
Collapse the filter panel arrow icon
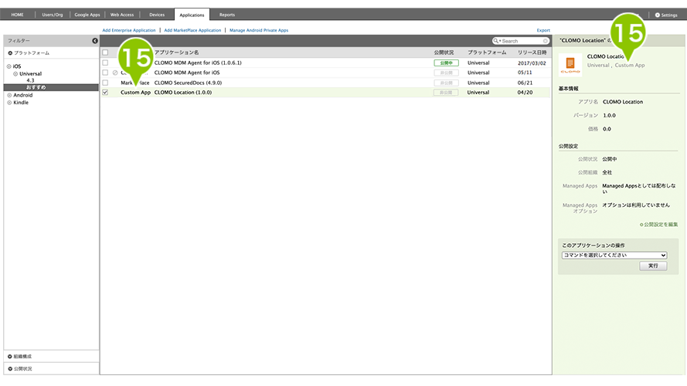[x=94, y=41]
